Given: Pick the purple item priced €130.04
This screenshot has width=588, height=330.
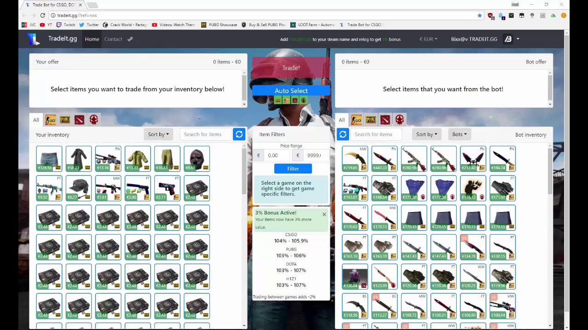Looking at the screenshot, I should click(355, 276).
